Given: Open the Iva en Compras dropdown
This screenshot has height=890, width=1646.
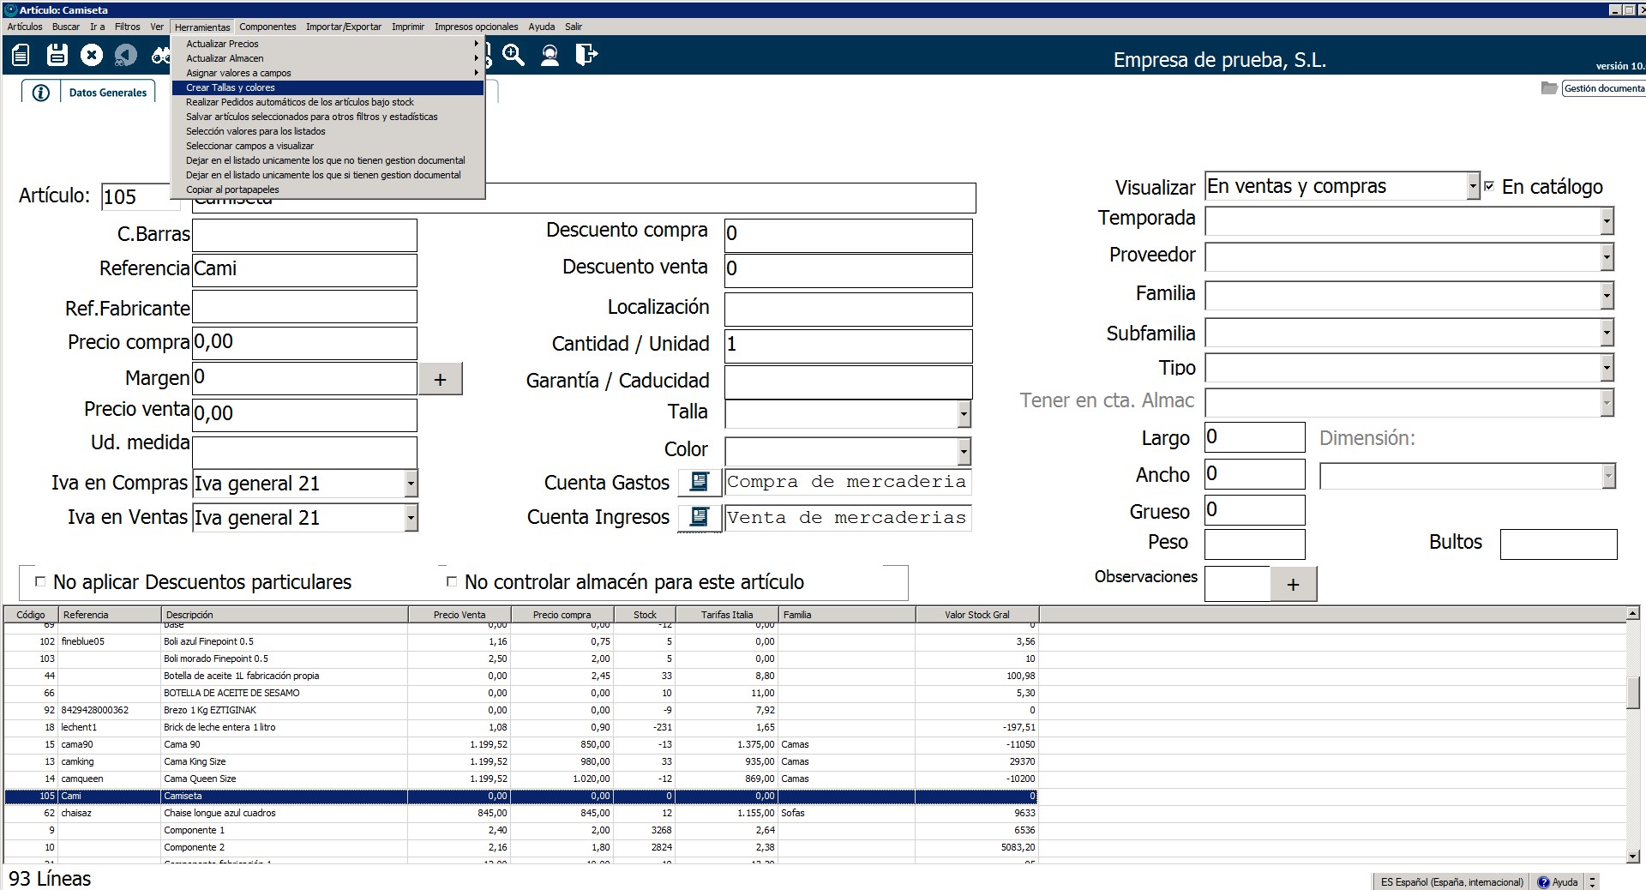Looking at the screenshot, I should (x=411, y=484).
